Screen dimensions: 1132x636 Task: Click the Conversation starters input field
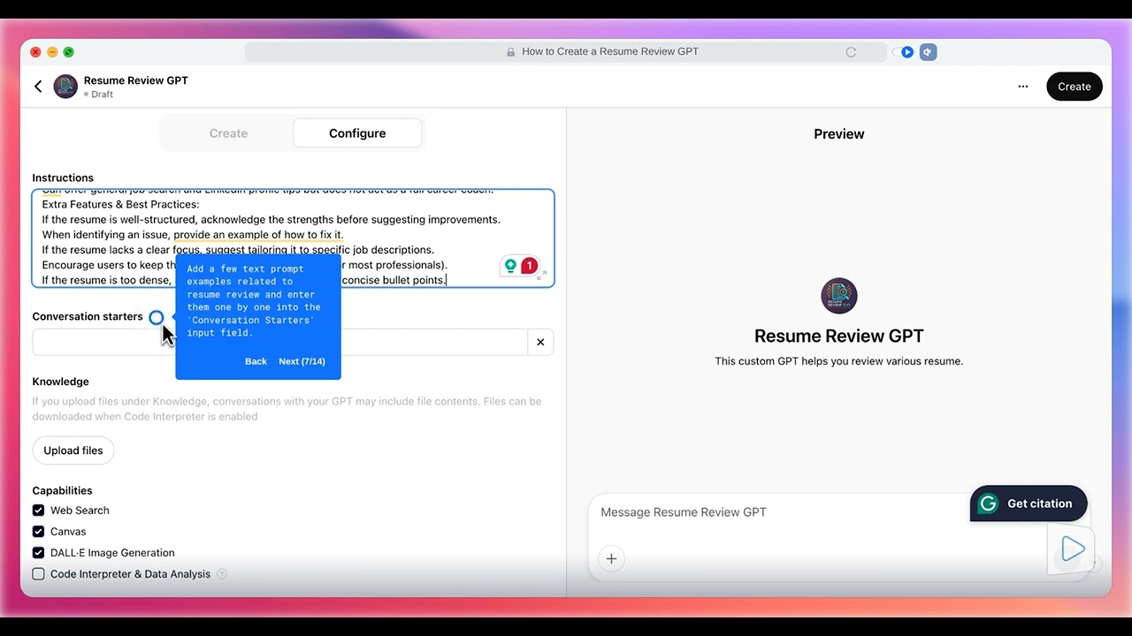(x=279, y=342)
